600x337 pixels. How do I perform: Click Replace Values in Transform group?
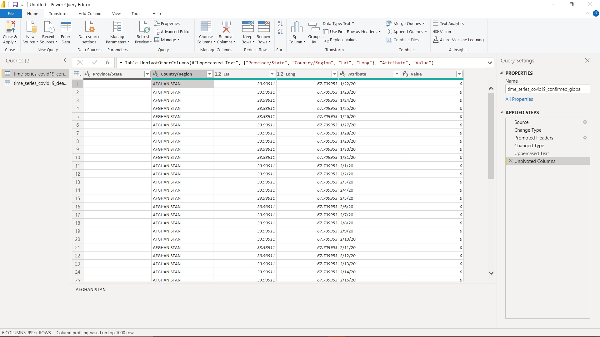(340, 40)
